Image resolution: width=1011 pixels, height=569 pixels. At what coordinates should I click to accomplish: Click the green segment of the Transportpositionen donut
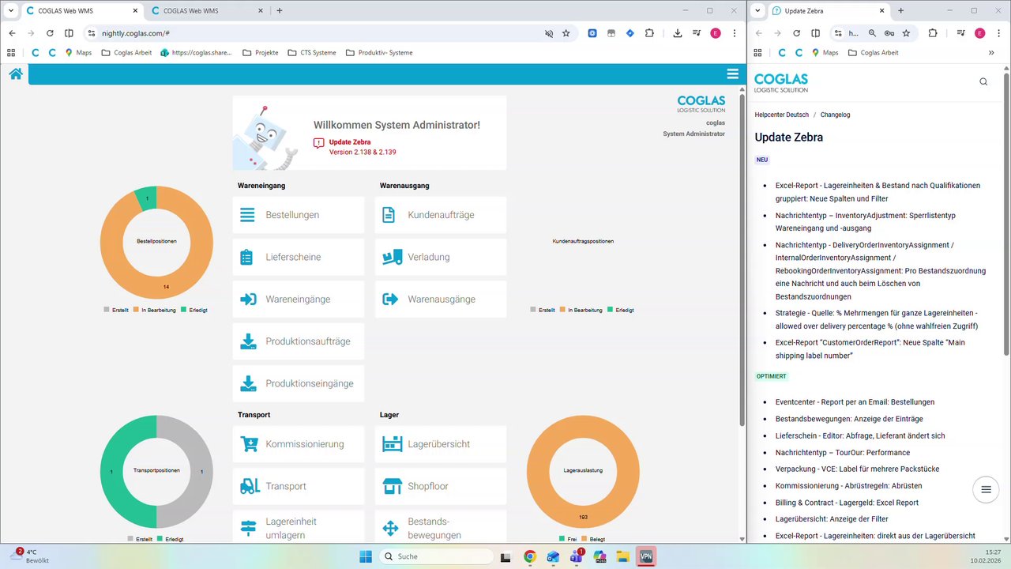click(111, 471)
